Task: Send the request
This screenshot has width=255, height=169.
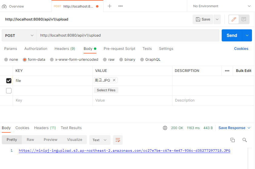Action: 232,35
